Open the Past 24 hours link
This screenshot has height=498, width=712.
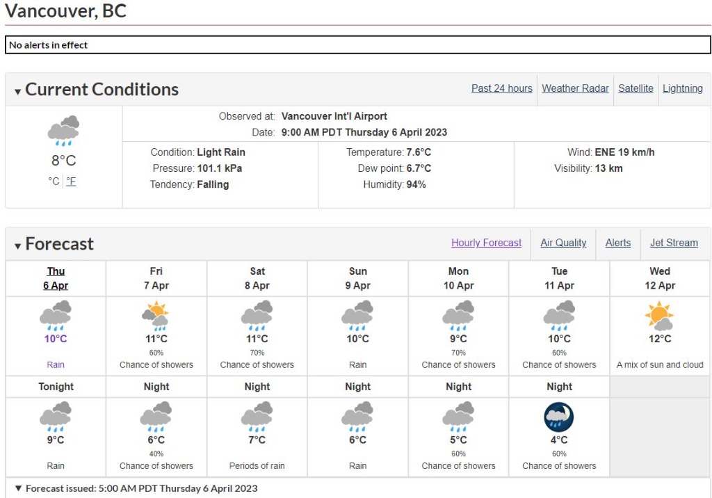tap(501, 88)
